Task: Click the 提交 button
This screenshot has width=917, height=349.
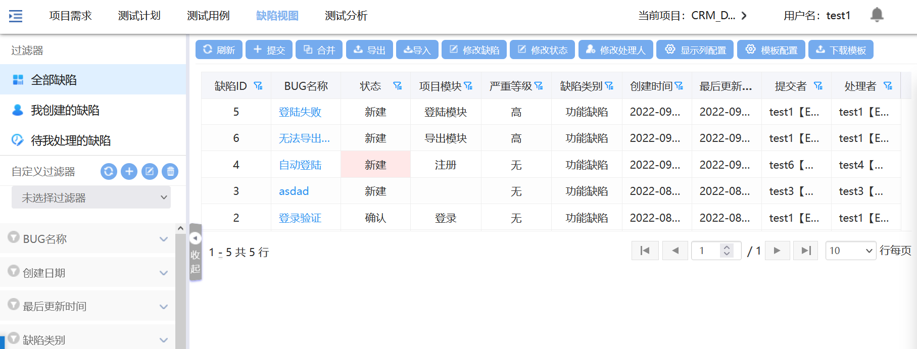Action: click(269, 50)
